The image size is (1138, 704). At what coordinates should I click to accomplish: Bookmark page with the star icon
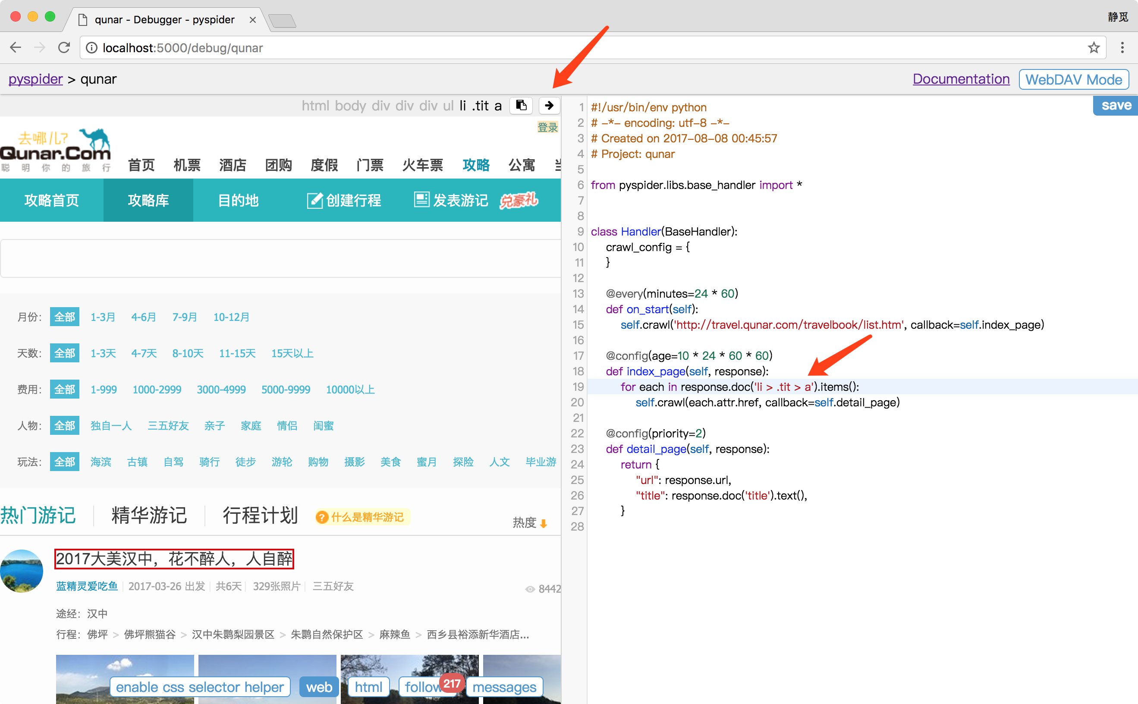[x=1094, y=47]
